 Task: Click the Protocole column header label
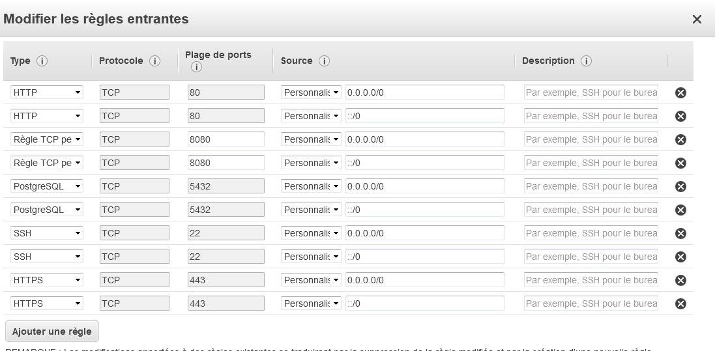121,61
